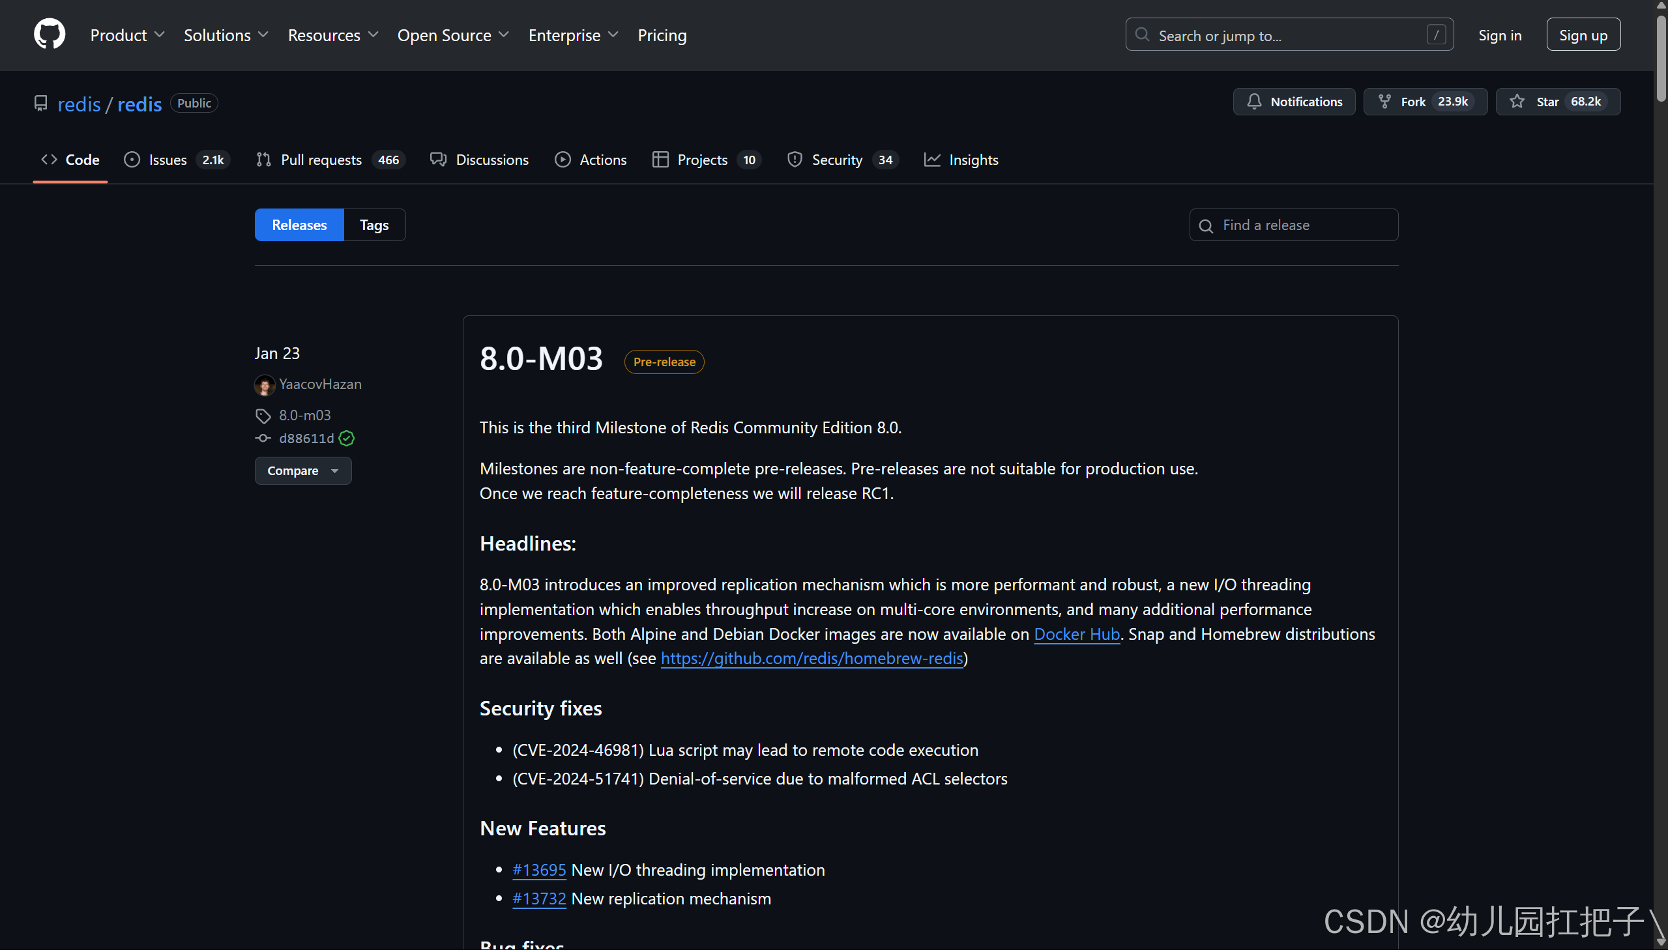Image resolution: width=1668 pixels, height=950 pixels.
Task: Expand the Enterprise menu
Action: [572, 35]
